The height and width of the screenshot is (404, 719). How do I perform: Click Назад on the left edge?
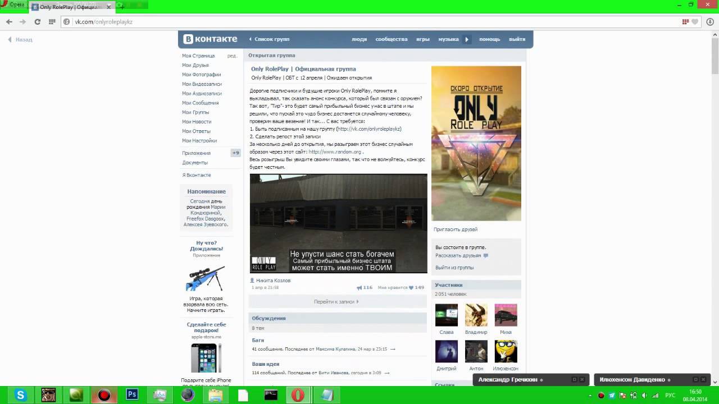click(x=20, y=40)
